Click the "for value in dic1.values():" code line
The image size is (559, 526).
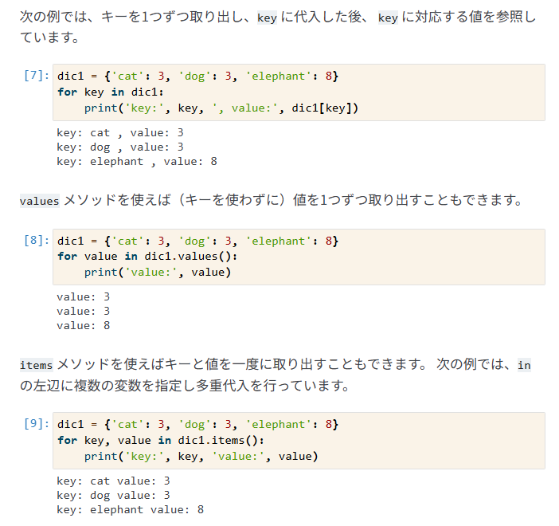point(147,257)
